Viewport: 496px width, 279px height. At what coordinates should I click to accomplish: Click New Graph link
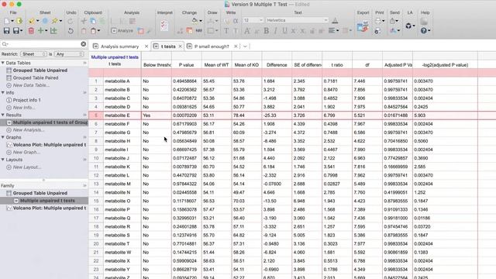point(26,152)
